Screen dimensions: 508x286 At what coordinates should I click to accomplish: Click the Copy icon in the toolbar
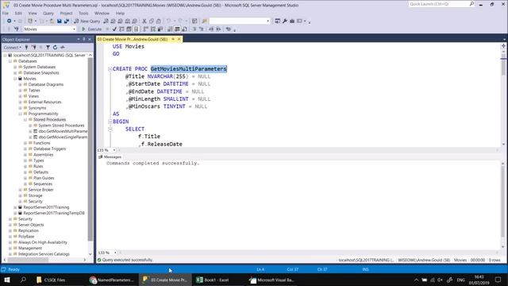coord(152,21)
